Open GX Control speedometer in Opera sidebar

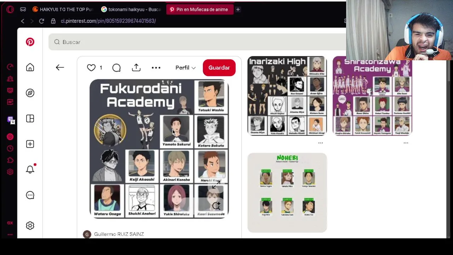(10, 67)
